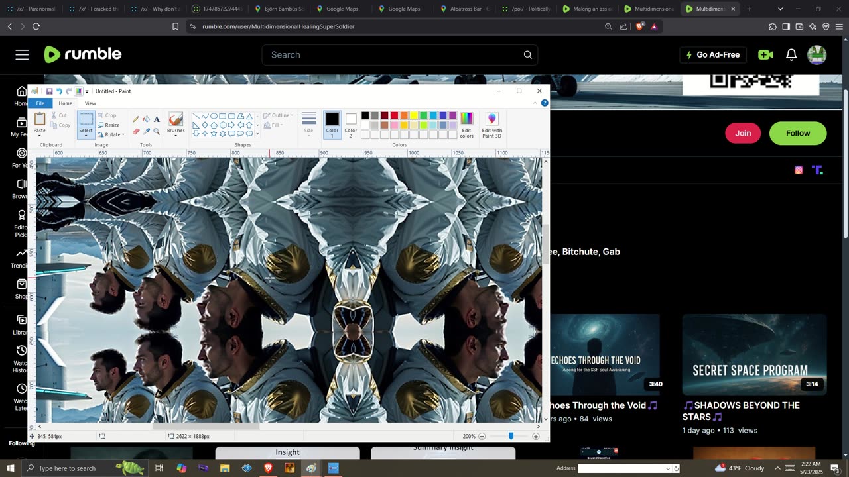The image size is (849, 477).
Task: Open the Select dropdown arrow in Paint
Action: pyautogui.click(x=86, y=135)
